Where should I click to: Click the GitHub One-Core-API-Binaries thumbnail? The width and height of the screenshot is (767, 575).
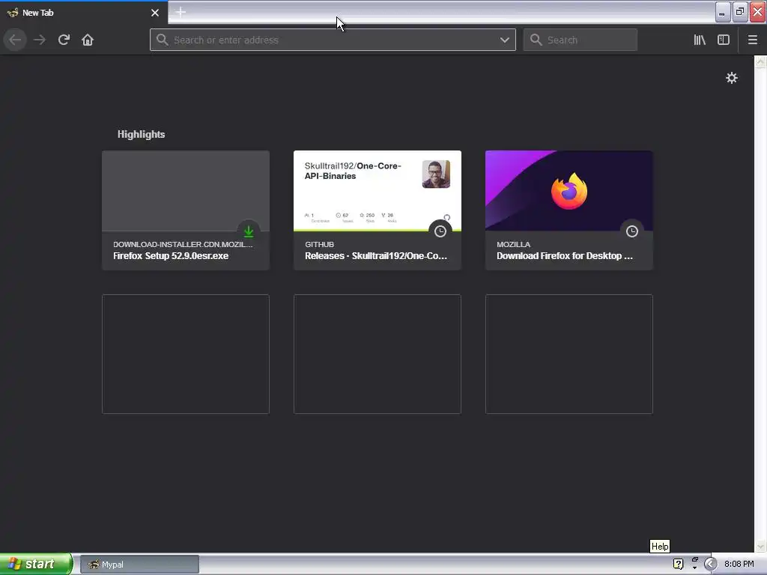(x=378, y=191)
